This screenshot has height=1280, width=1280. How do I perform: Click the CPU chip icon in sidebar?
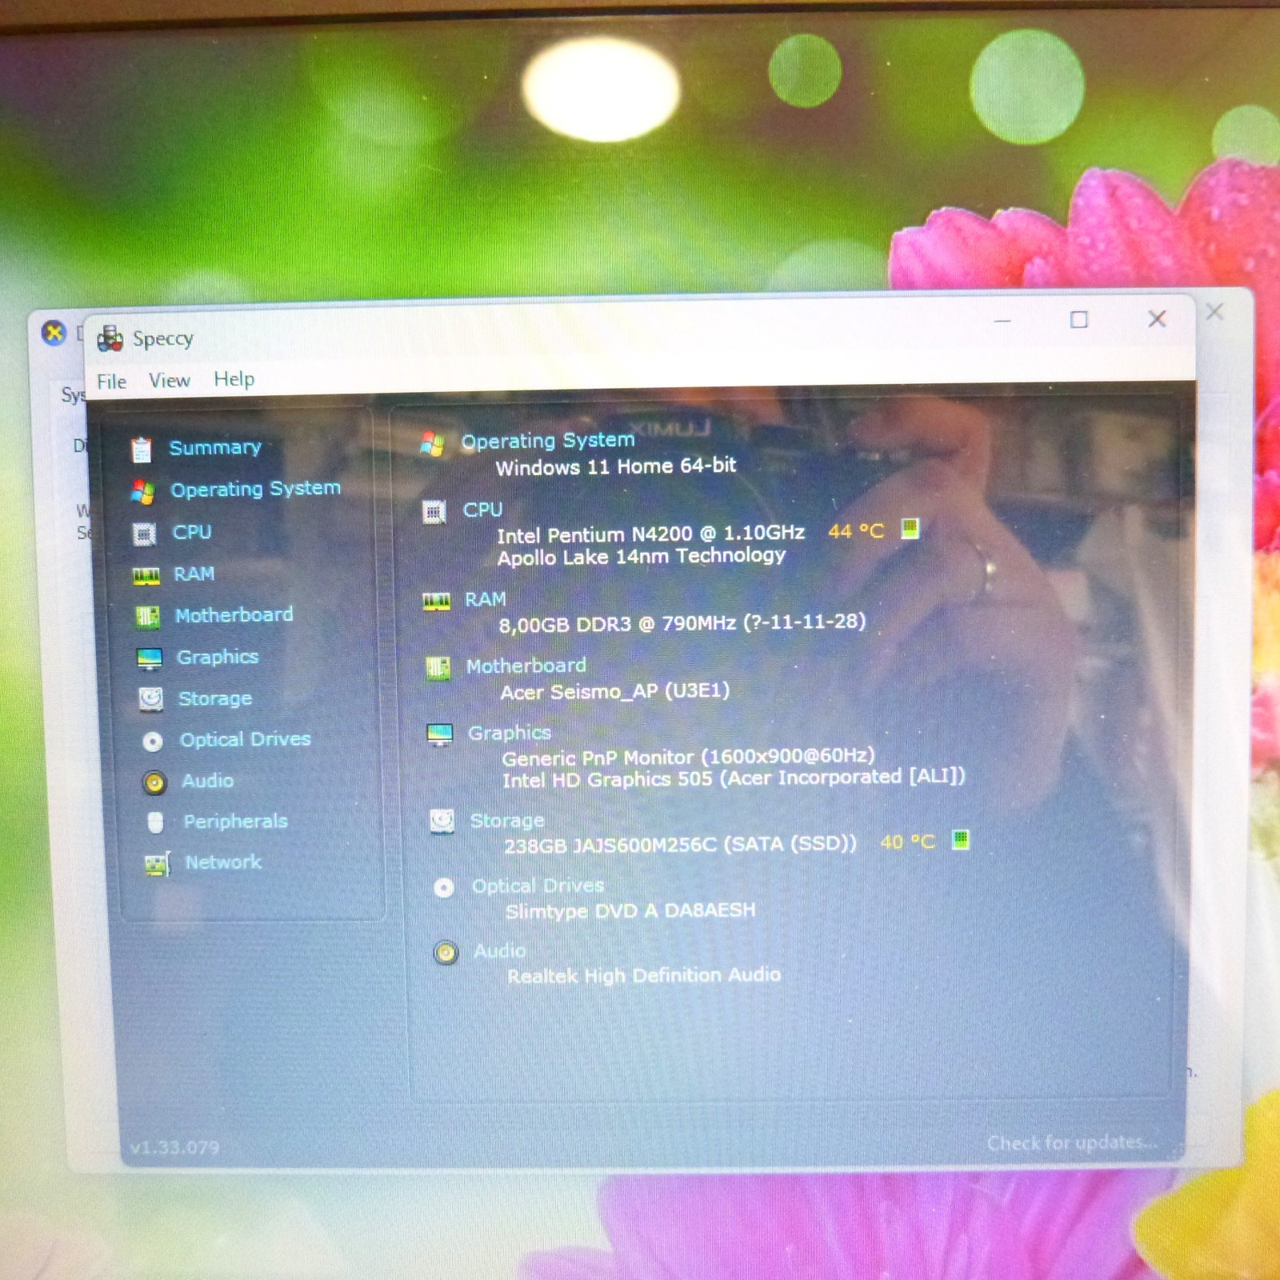point(145,534)
